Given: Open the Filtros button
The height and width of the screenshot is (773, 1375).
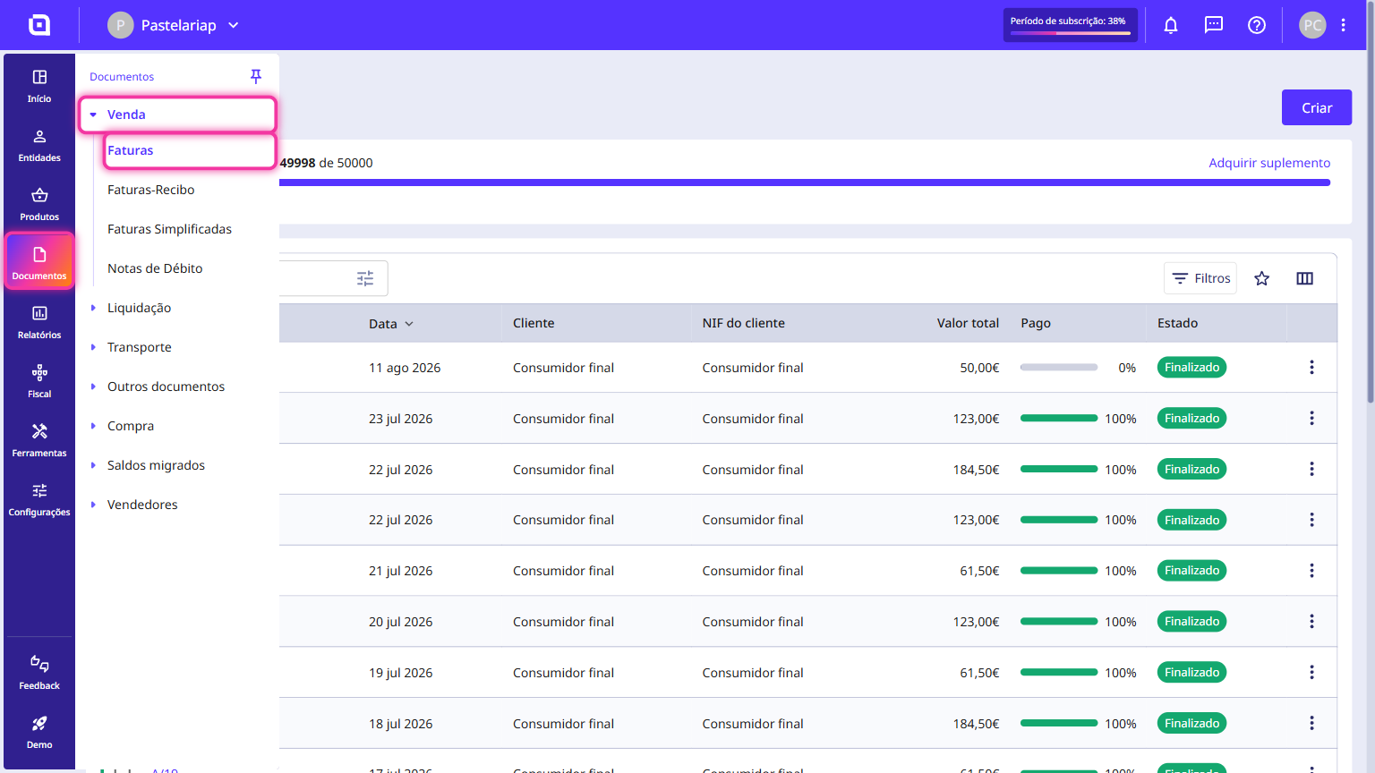Looking at the screenshot, I should (x=1200, y=278).
